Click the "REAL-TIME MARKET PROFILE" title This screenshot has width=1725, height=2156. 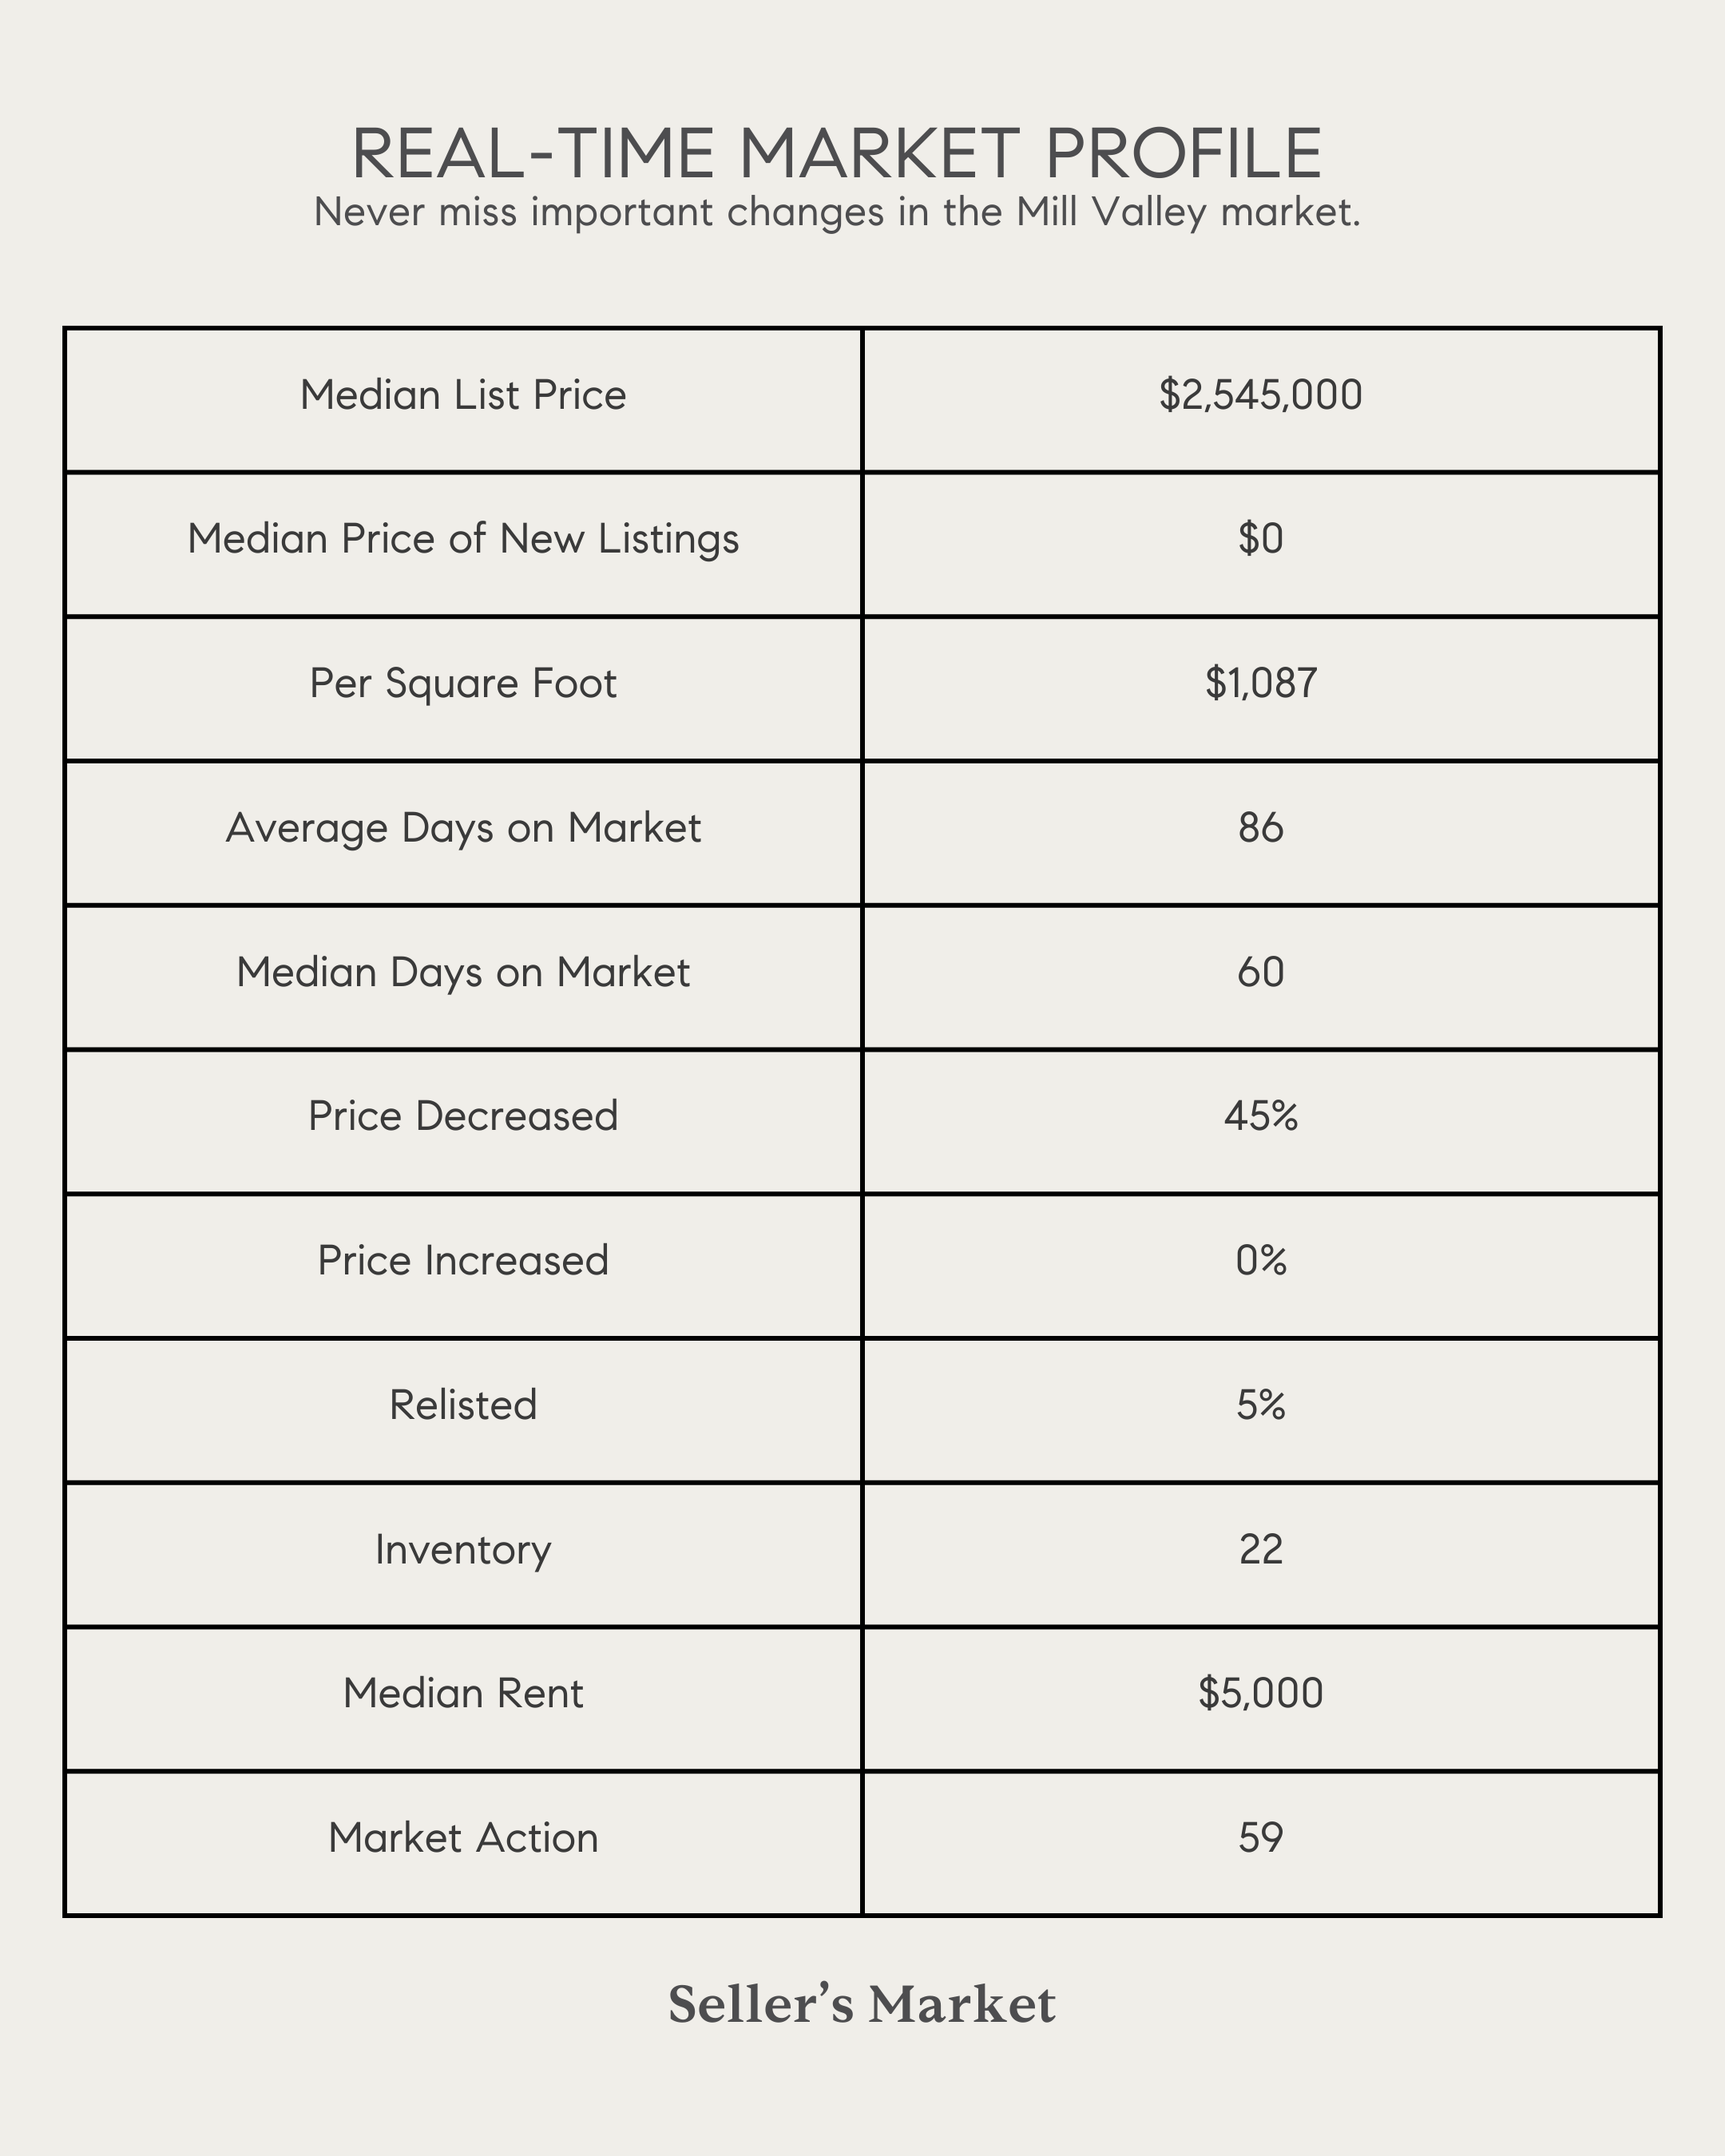pos(837,154)
